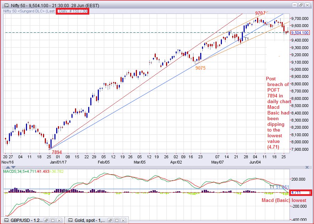
Task: Close the GBP/USD chart tab
Action: (59, 220)
